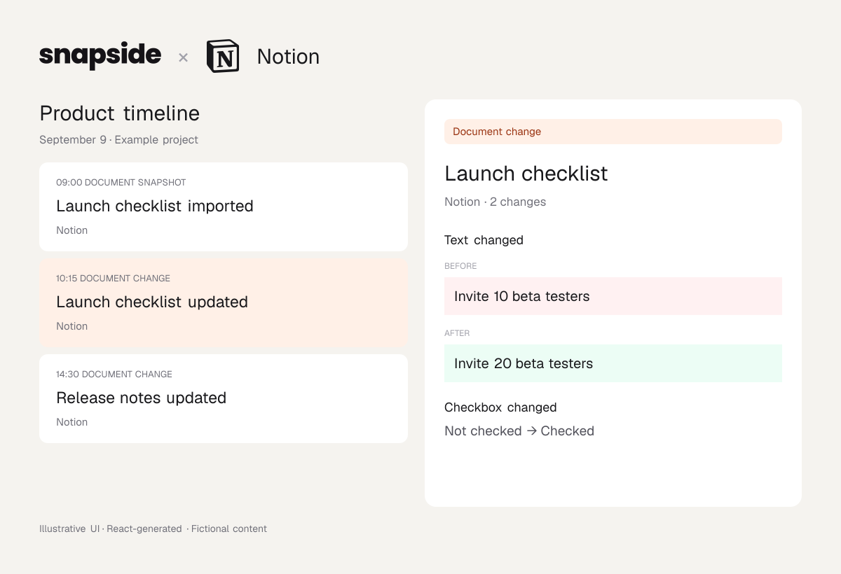Click the Product timeline heading

tap(120, 113)
